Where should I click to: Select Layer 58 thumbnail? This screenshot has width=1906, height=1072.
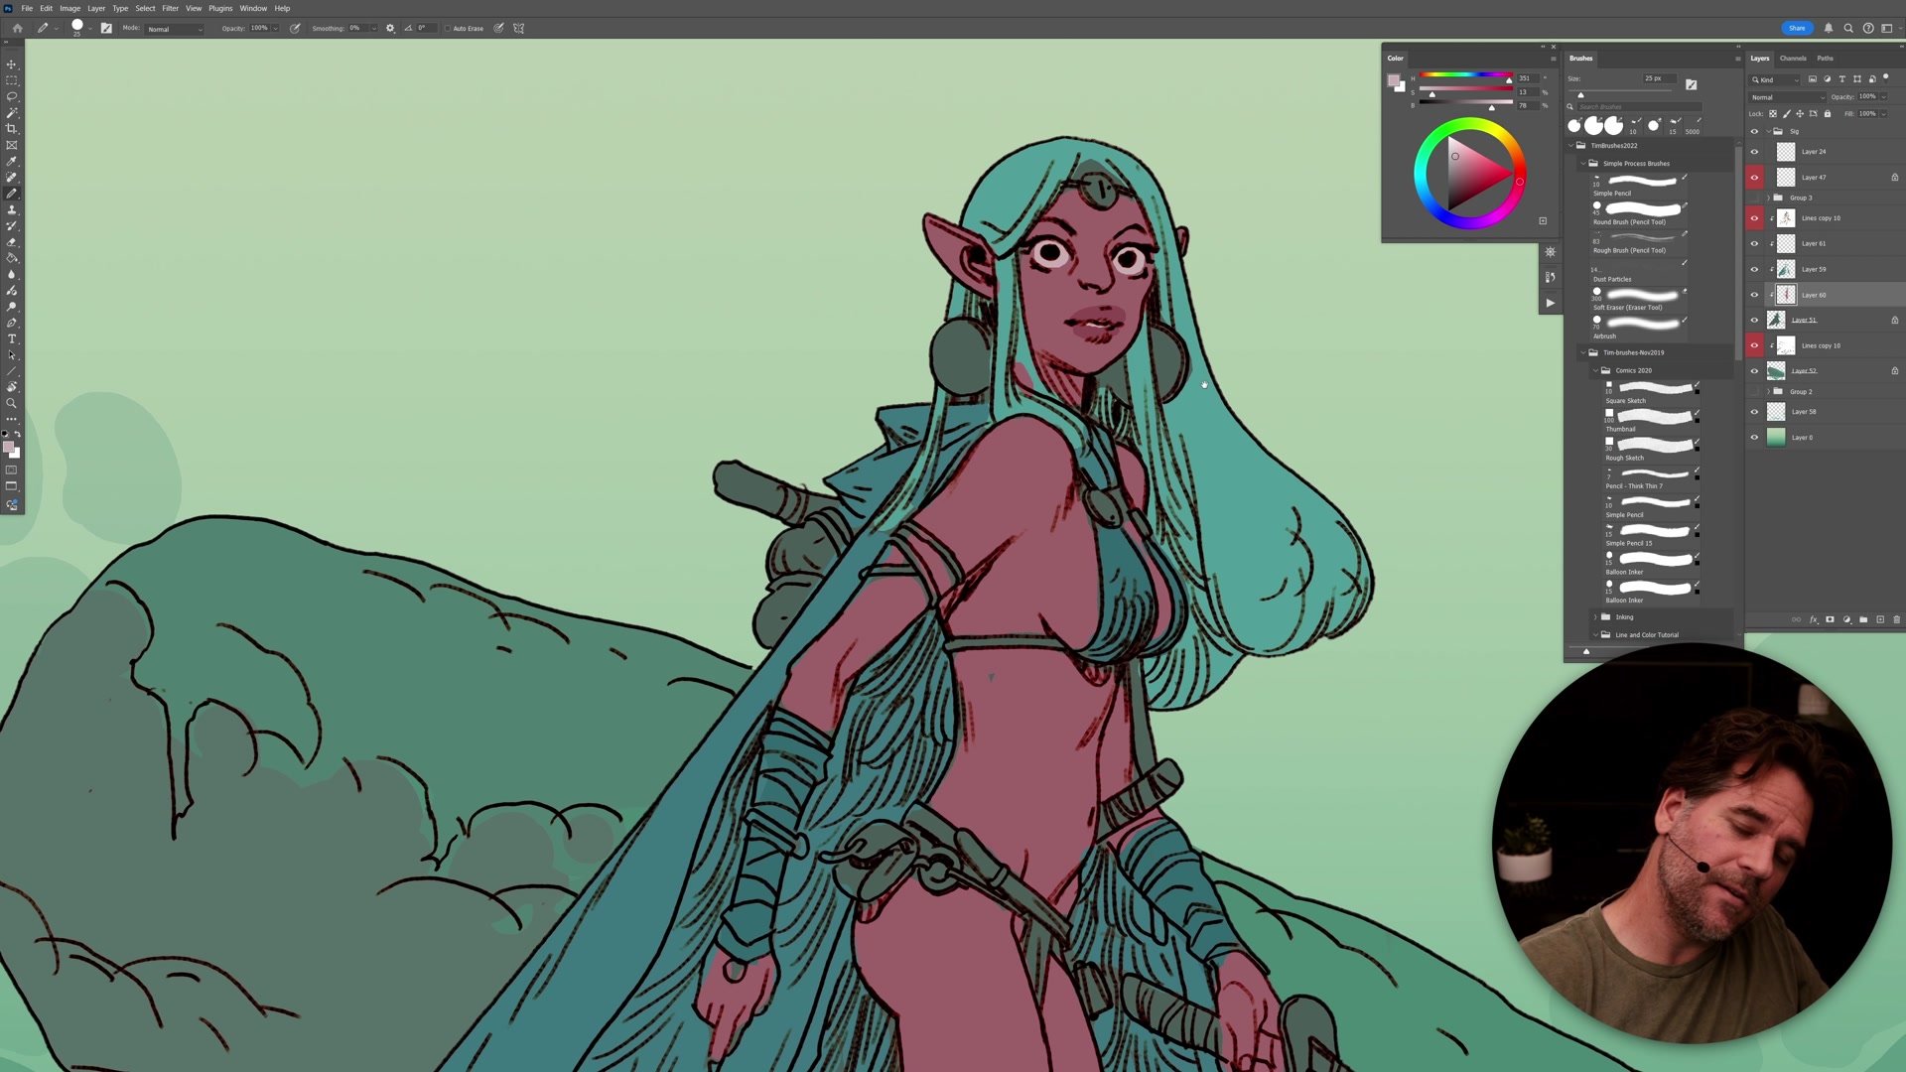(1776, 412)
